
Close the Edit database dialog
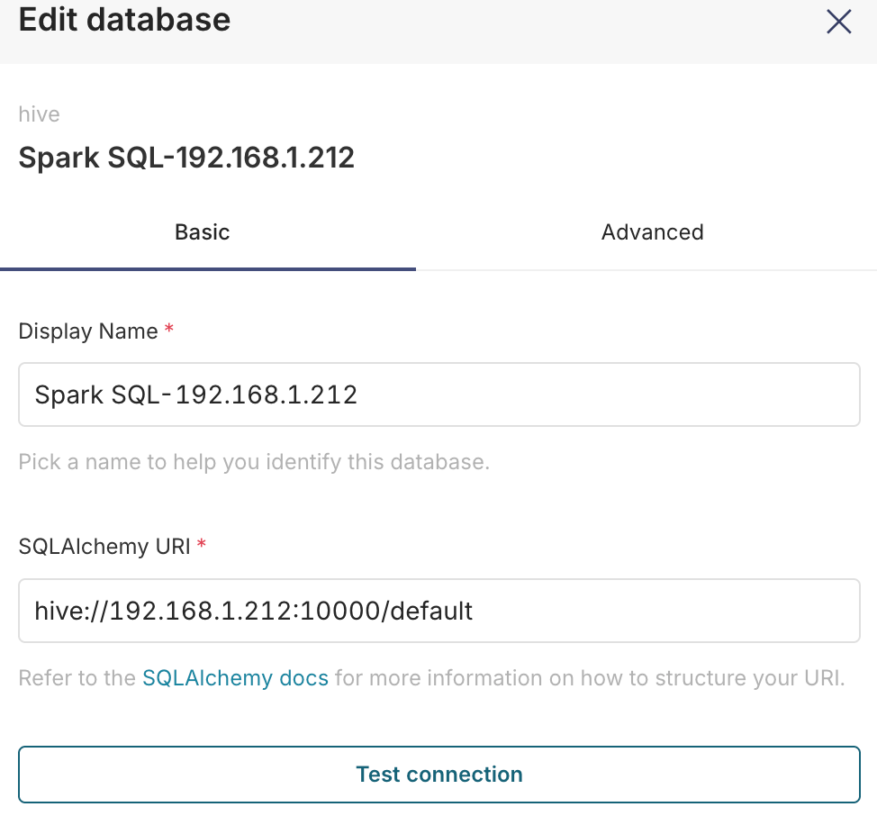click(838, 22)
